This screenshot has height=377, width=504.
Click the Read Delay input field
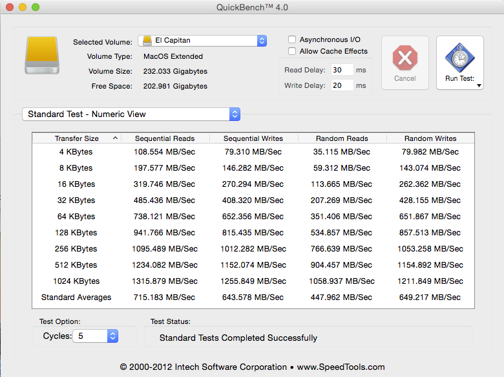coord(342,70)
